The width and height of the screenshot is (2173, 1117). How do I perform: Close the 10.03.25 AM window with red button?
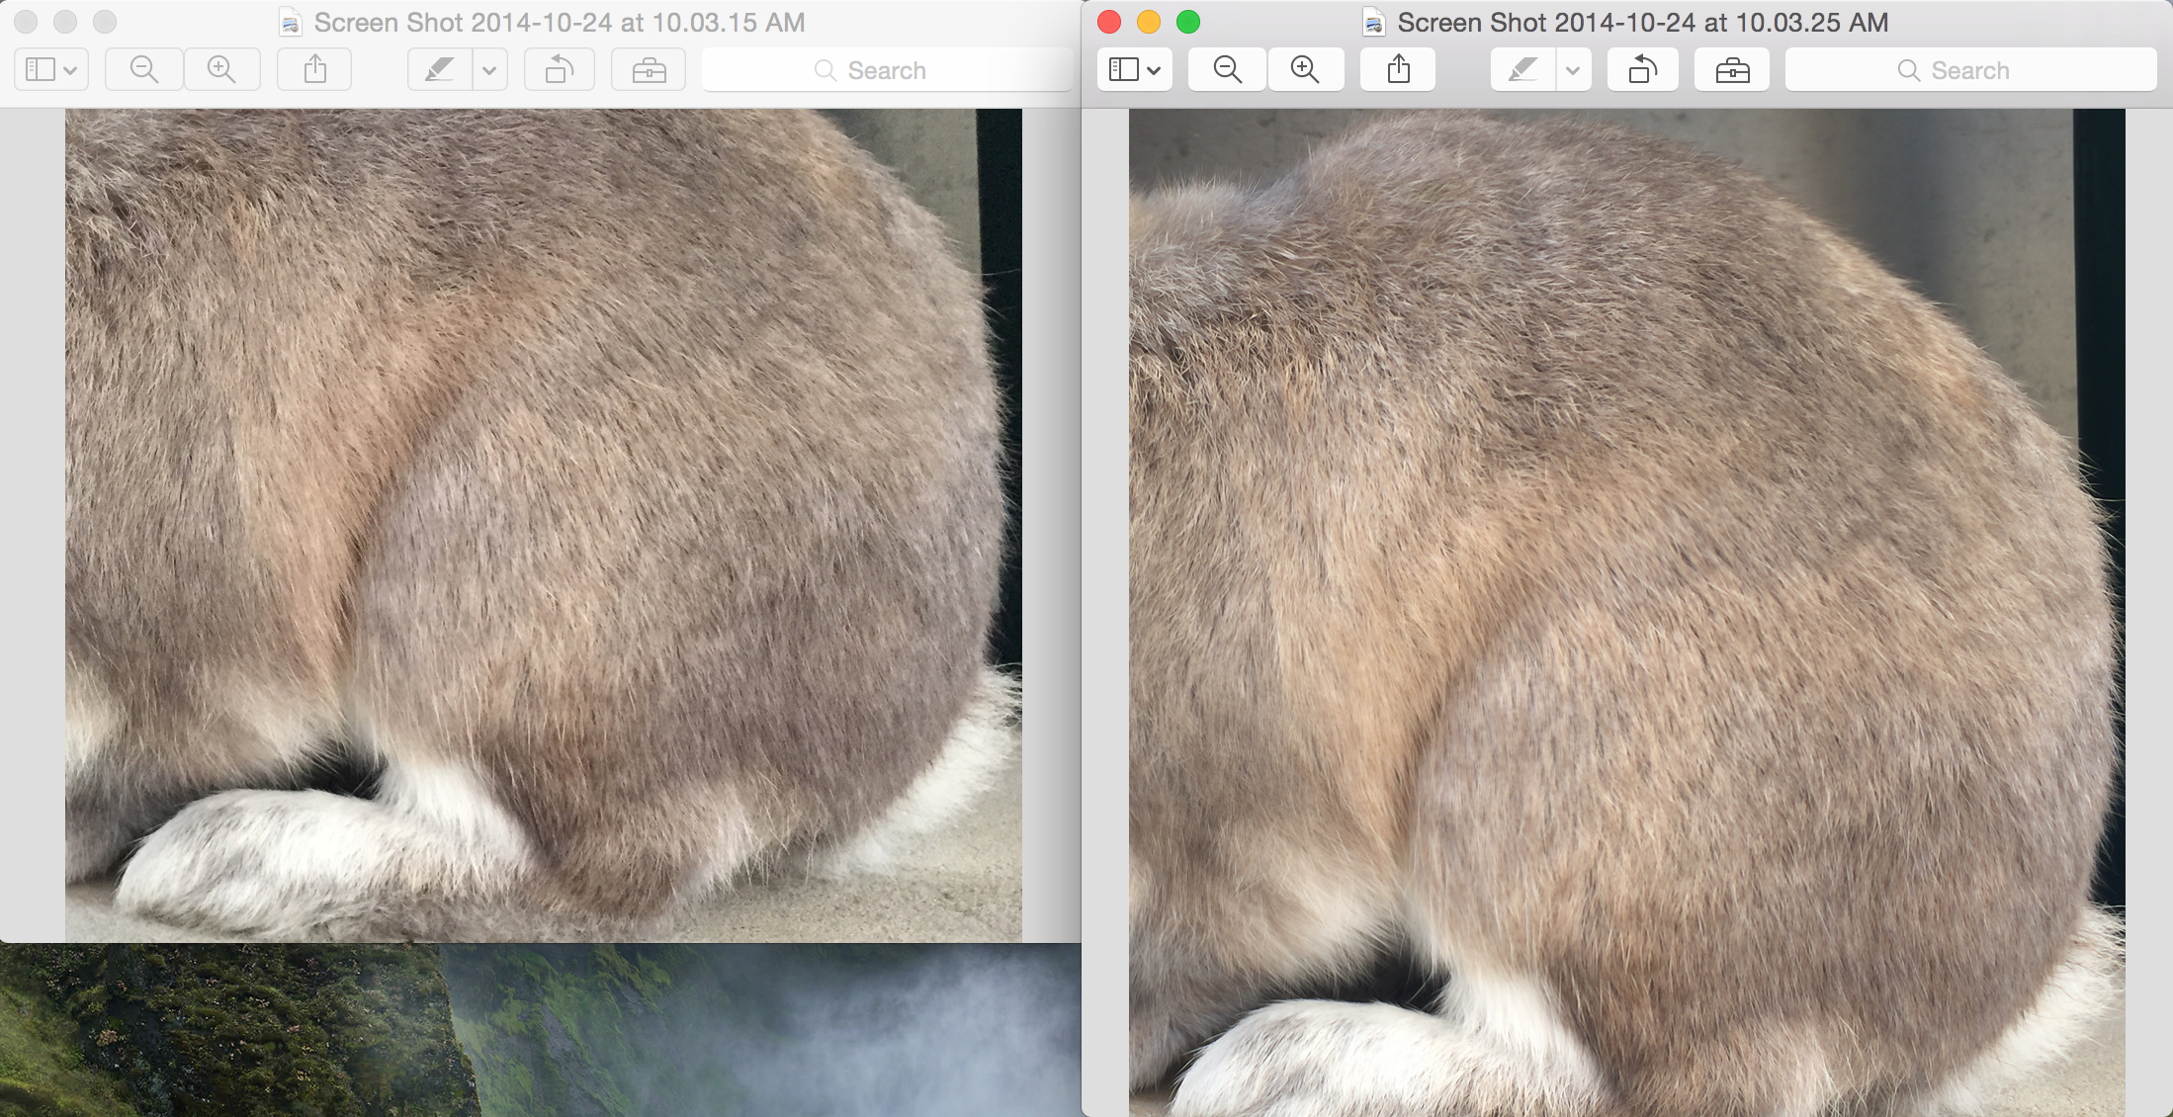coord(1109,22)
